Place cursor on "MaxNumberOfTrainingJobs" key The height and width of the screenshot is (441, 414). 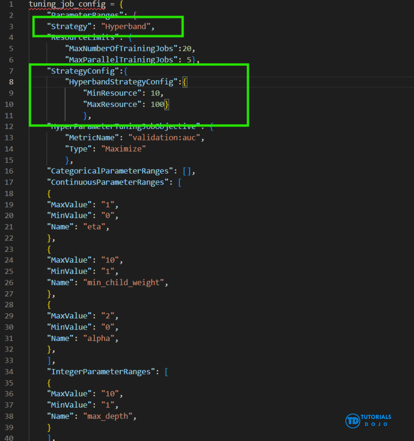(123, 49)
